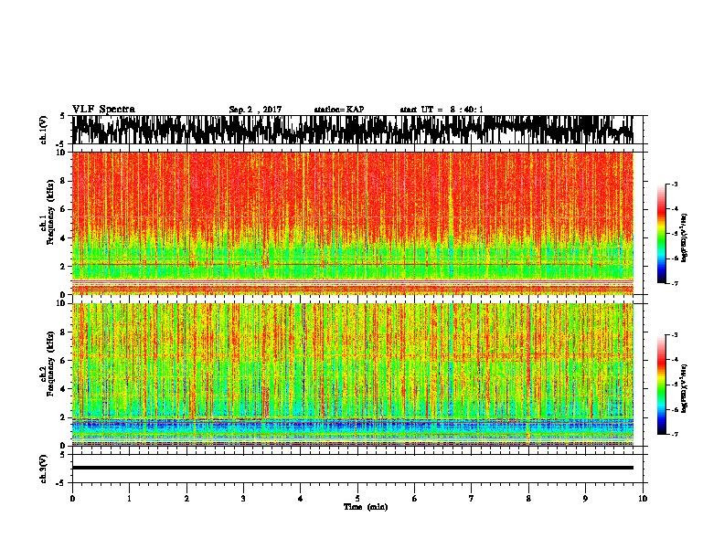Click time-axis tick label "1"

[x=129, y=499]
